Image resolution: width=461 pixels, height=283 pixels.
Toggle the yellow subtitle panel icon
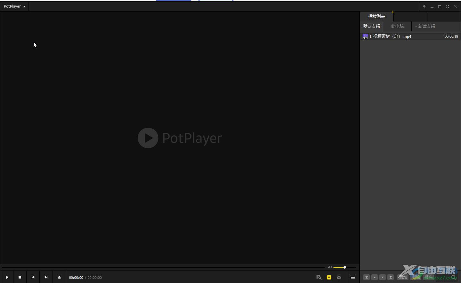click(x=329, y=277)
